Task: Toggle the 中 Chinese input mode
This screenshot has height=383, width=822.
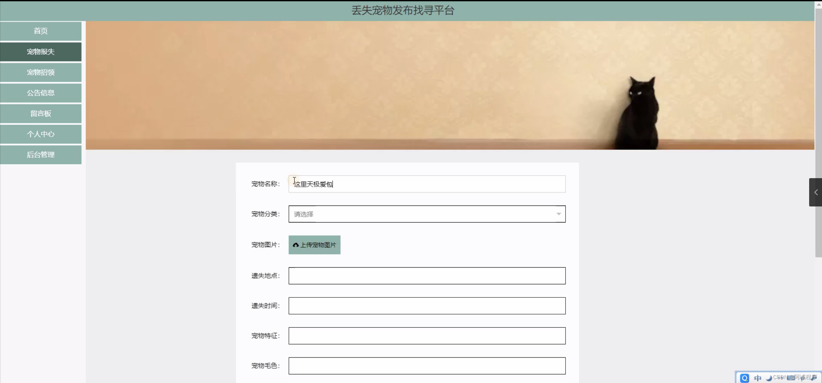Action: pyautogui.click(x=757, y=378)
